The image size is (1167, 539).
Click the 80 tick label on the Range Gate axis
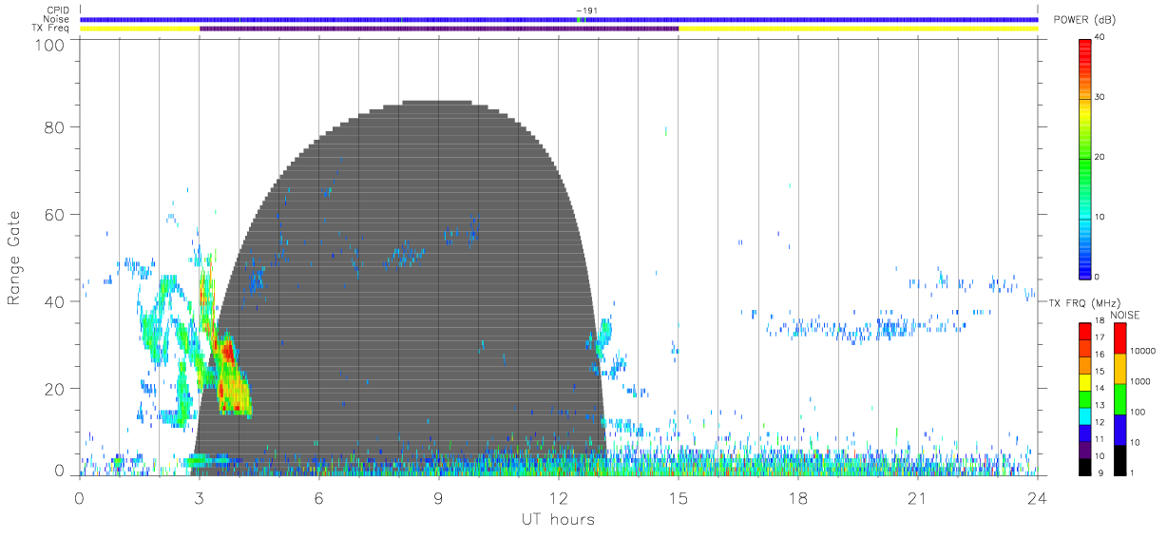point(56,127)
